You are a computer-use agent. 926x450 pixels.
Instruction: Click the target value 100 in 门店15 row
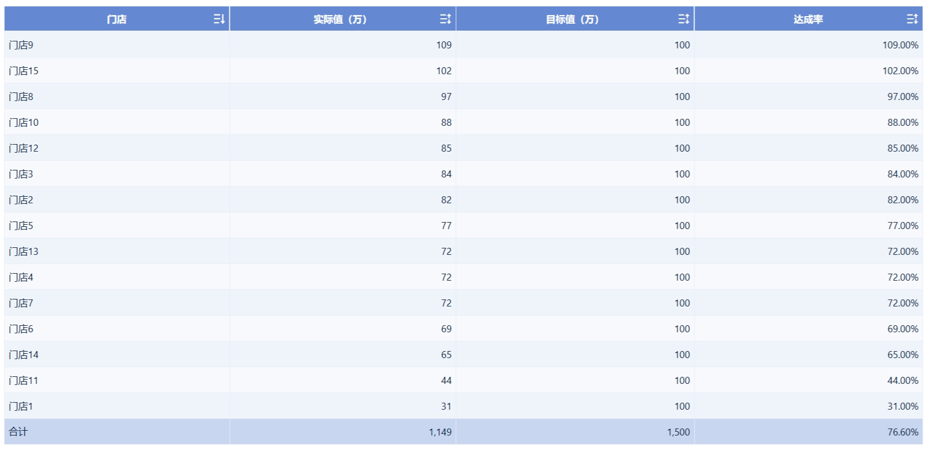coord(682,71)
